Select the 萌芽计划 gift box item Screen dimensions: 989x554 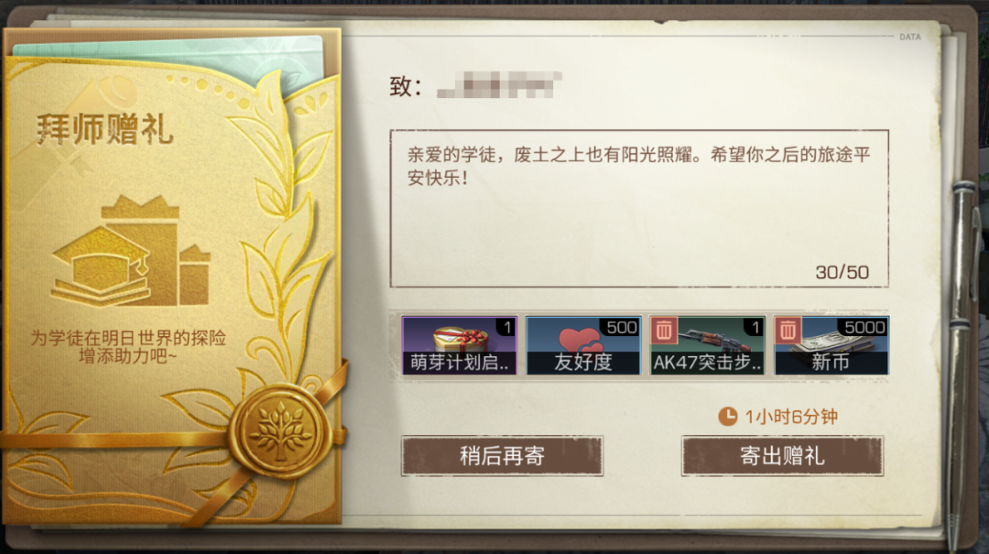459,345
